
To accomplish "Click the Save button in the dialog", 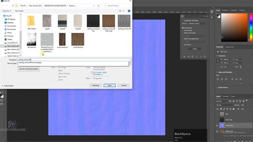I will click(x=110, y=85).
